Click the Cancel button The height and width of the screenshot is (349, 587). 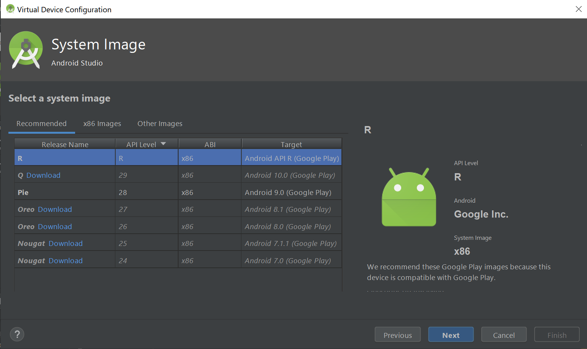[503, 334]
